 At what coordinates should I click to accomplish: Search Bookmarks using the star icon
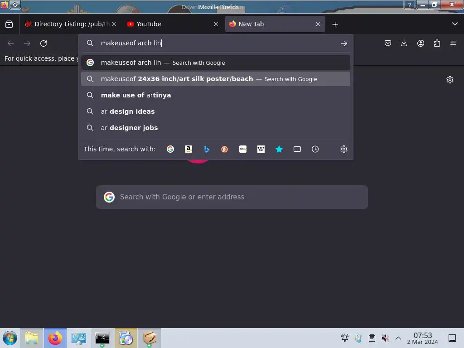(x=279, y=149)
